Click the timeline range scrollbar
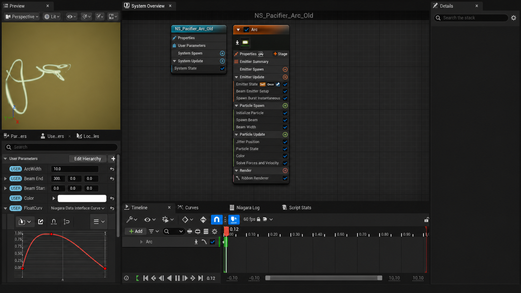 (324, 278)
